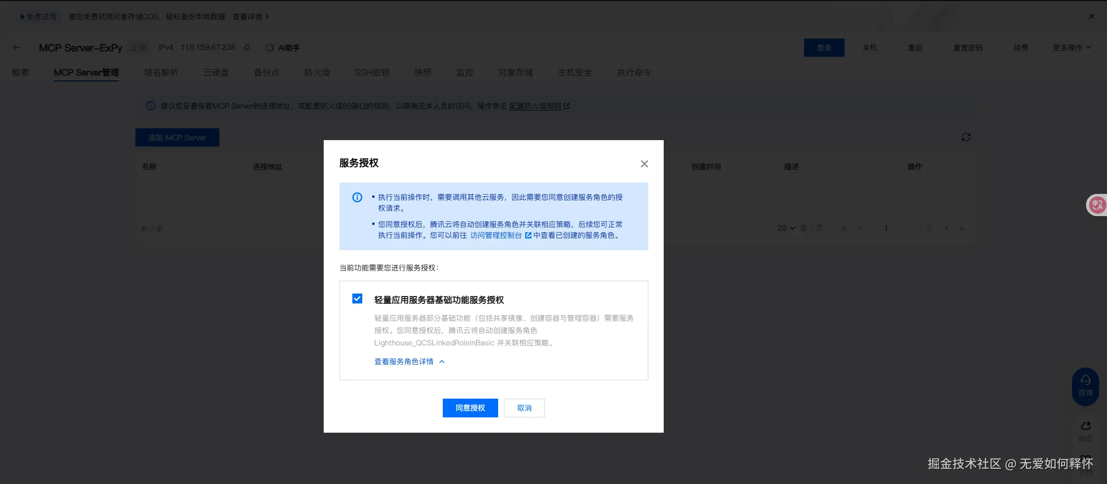Click the 重启 button
1107x484 pixels.
pos(915,48)
